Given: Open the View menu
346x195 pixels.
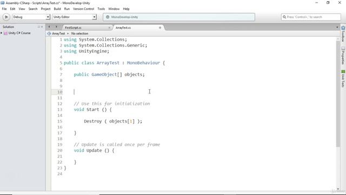Looking at the screenshot, I should coord(22,9).
